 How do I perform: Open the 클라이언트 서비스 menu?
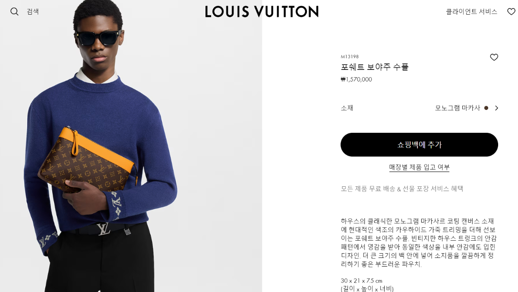(471, 12)
